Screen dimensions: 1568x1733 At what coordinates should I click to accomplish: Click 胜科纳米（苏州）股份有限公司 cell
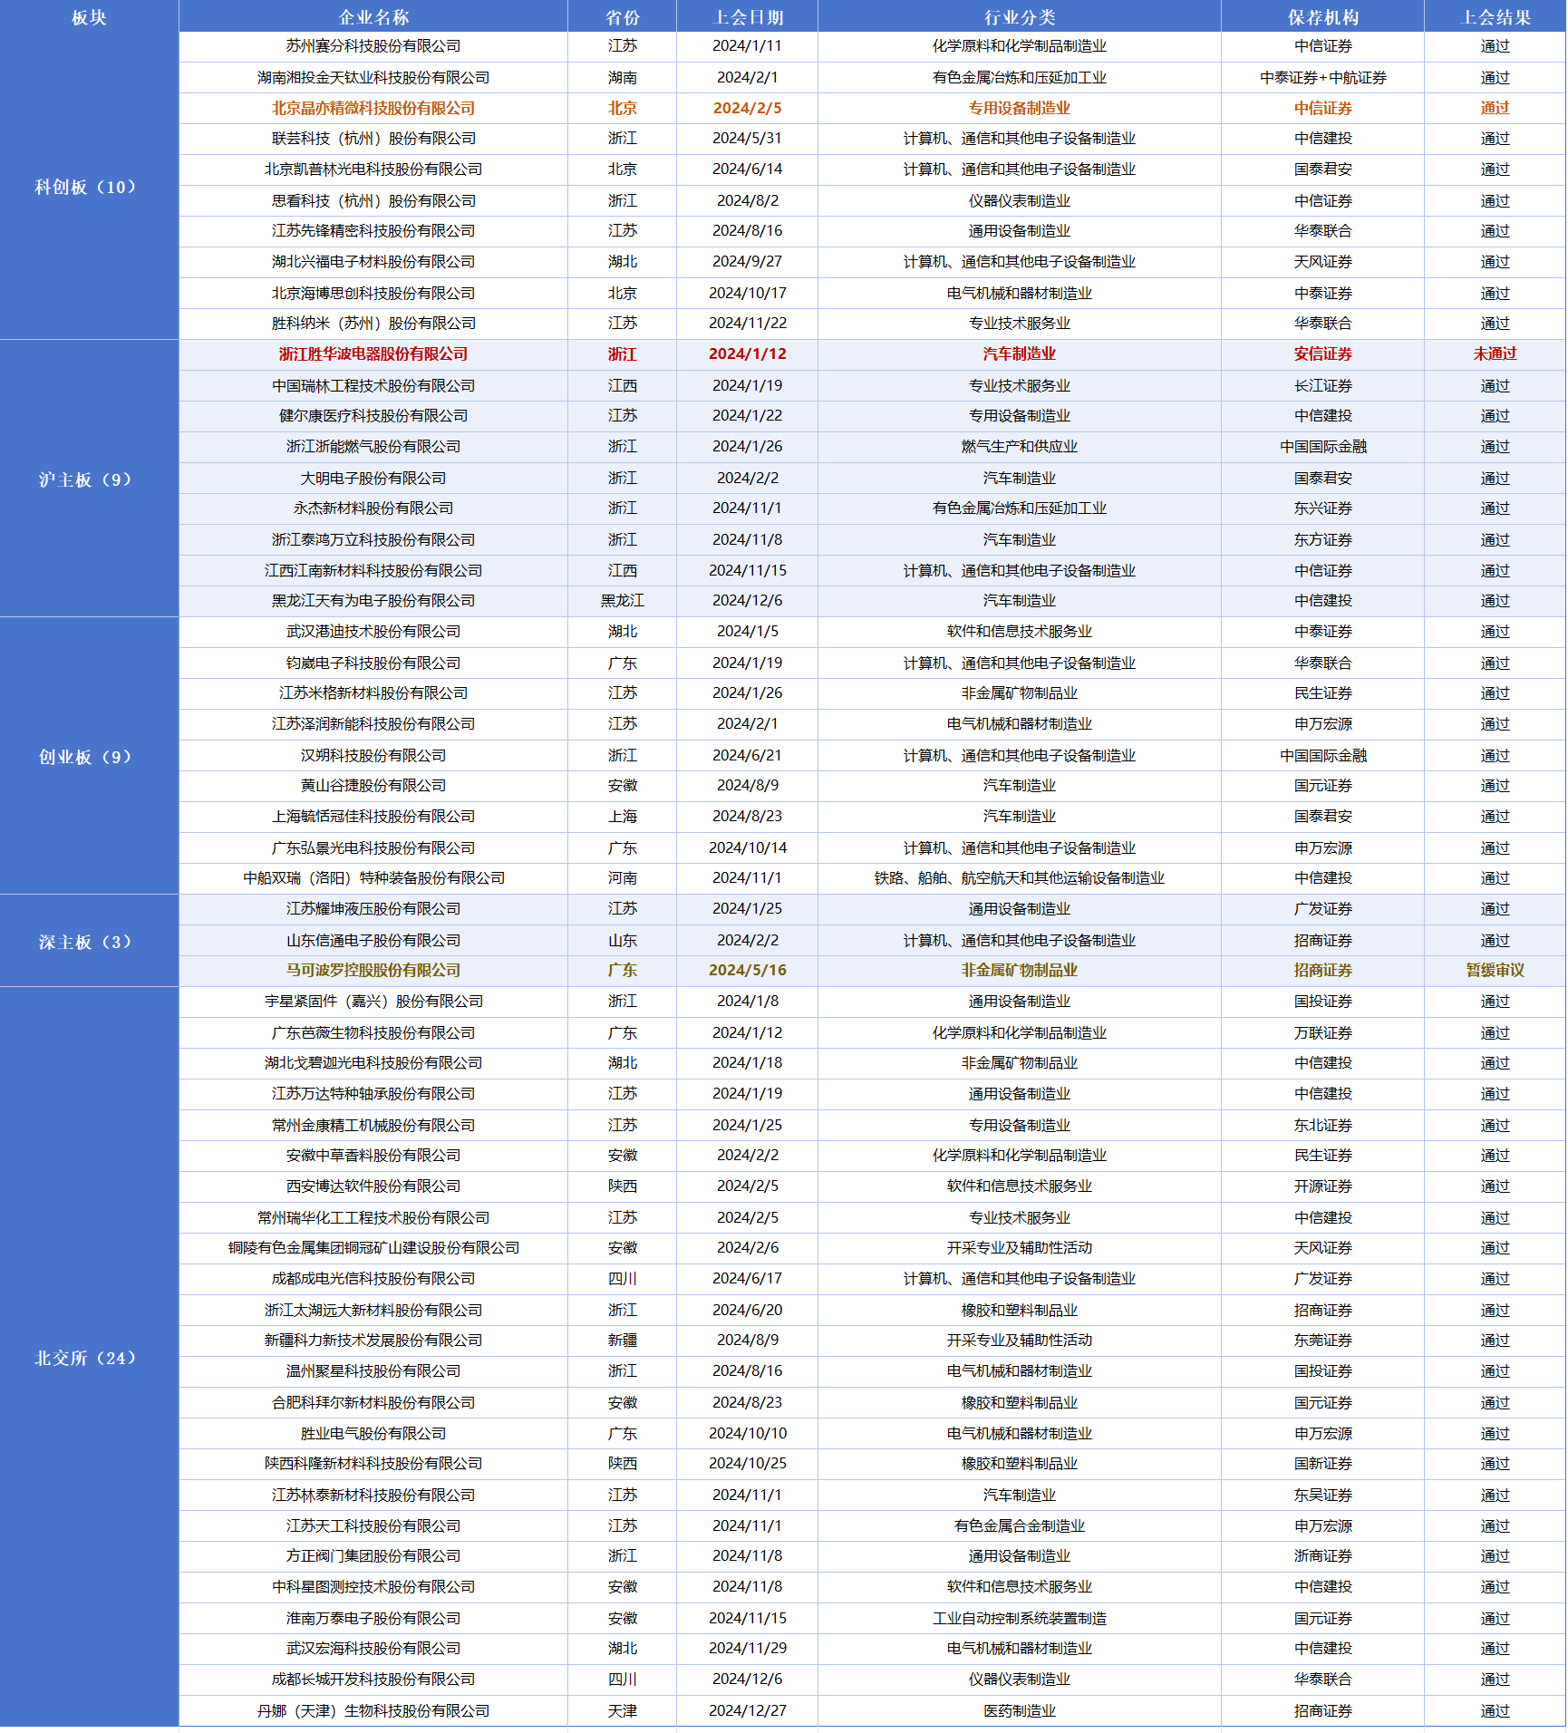pos(373,324)
